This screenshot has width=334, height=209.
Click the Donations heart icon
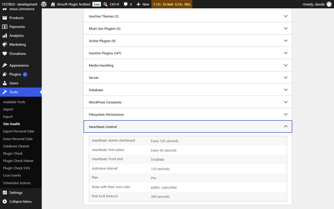5,54
